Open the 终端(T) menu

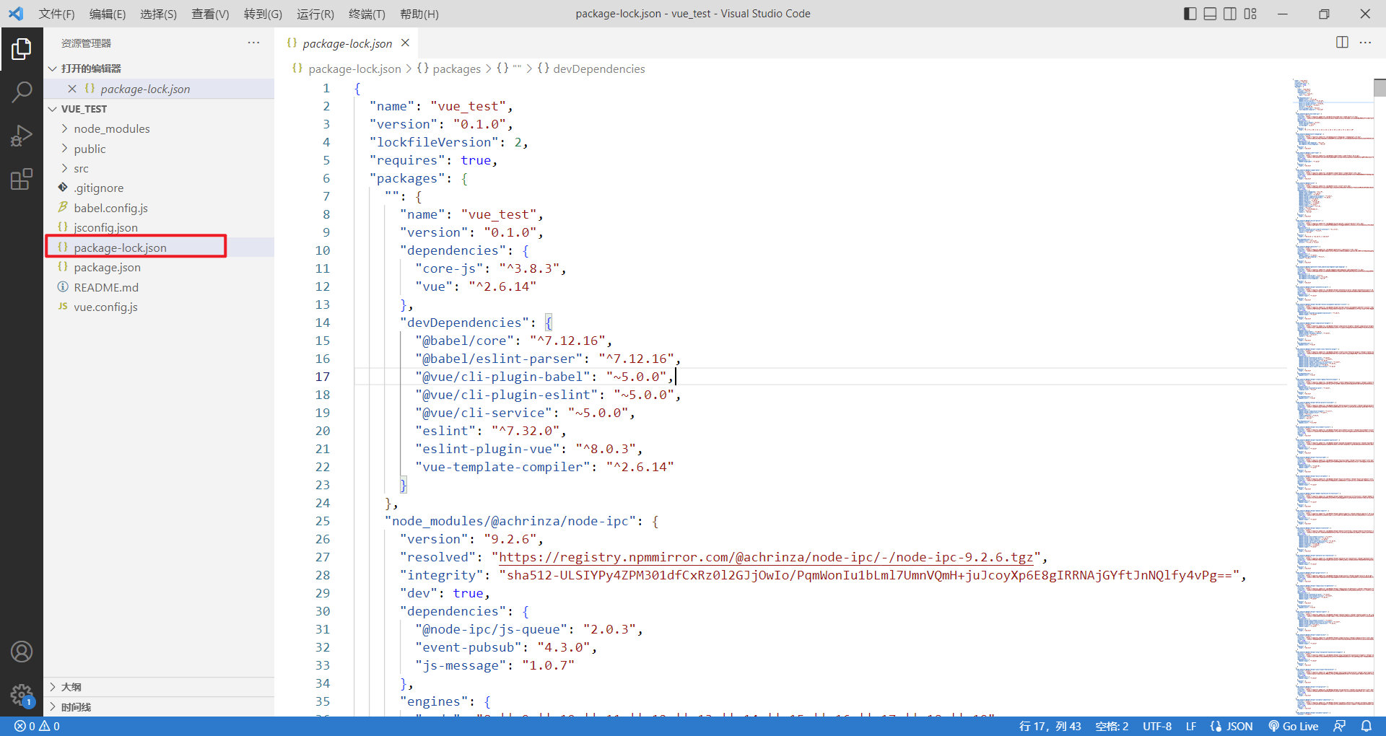[367, 14]
